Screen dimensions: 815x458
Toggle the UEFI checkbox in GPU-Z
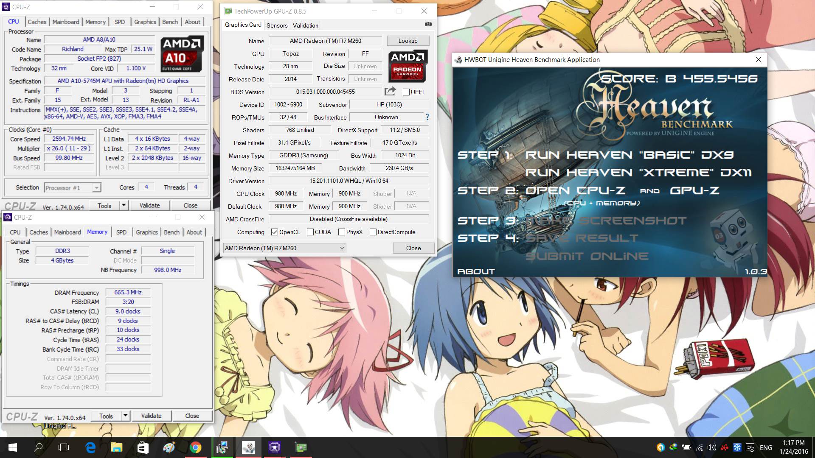(x=406, y=92)
